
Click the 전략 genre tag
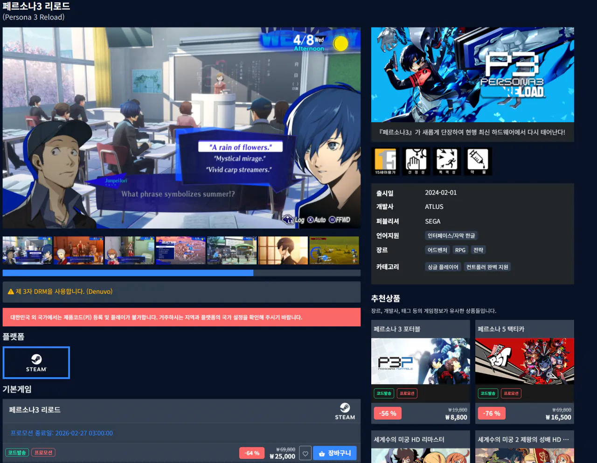point(479,250)
